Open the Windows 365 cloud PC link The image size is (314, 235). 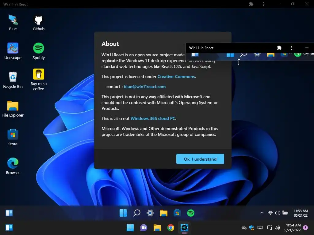(153, 118)
